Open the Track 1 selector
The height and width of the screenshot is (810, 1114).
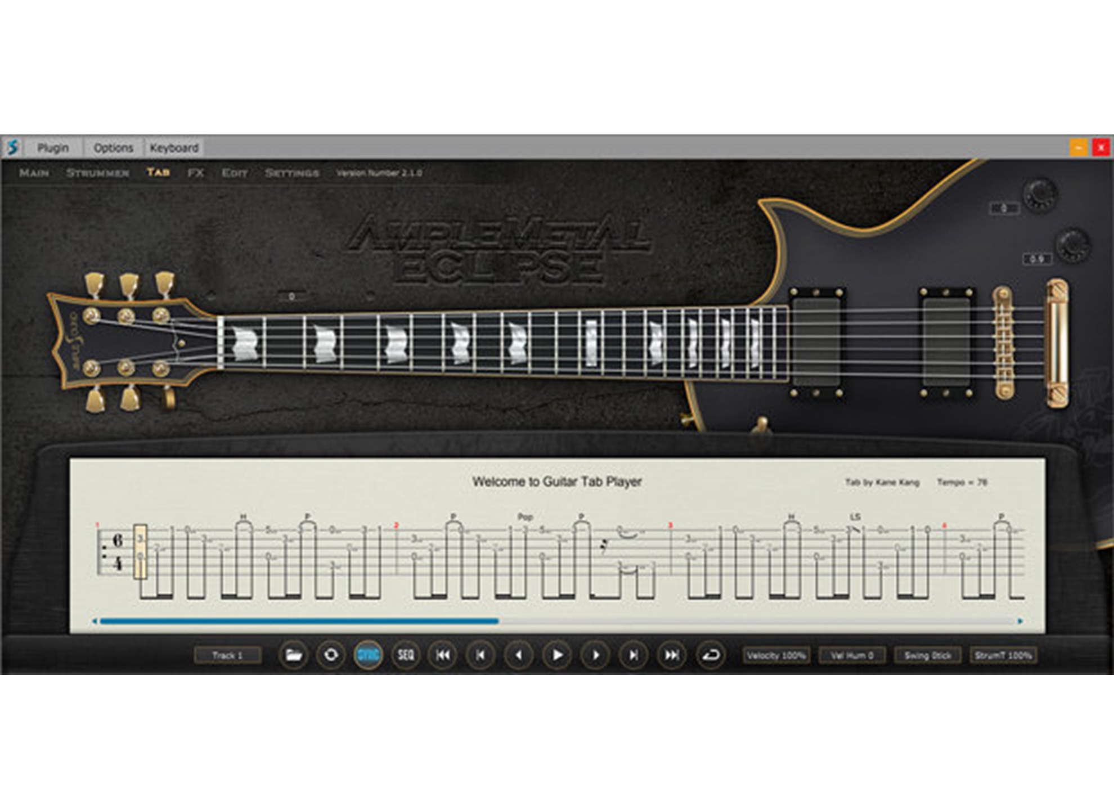pos(227,655)
